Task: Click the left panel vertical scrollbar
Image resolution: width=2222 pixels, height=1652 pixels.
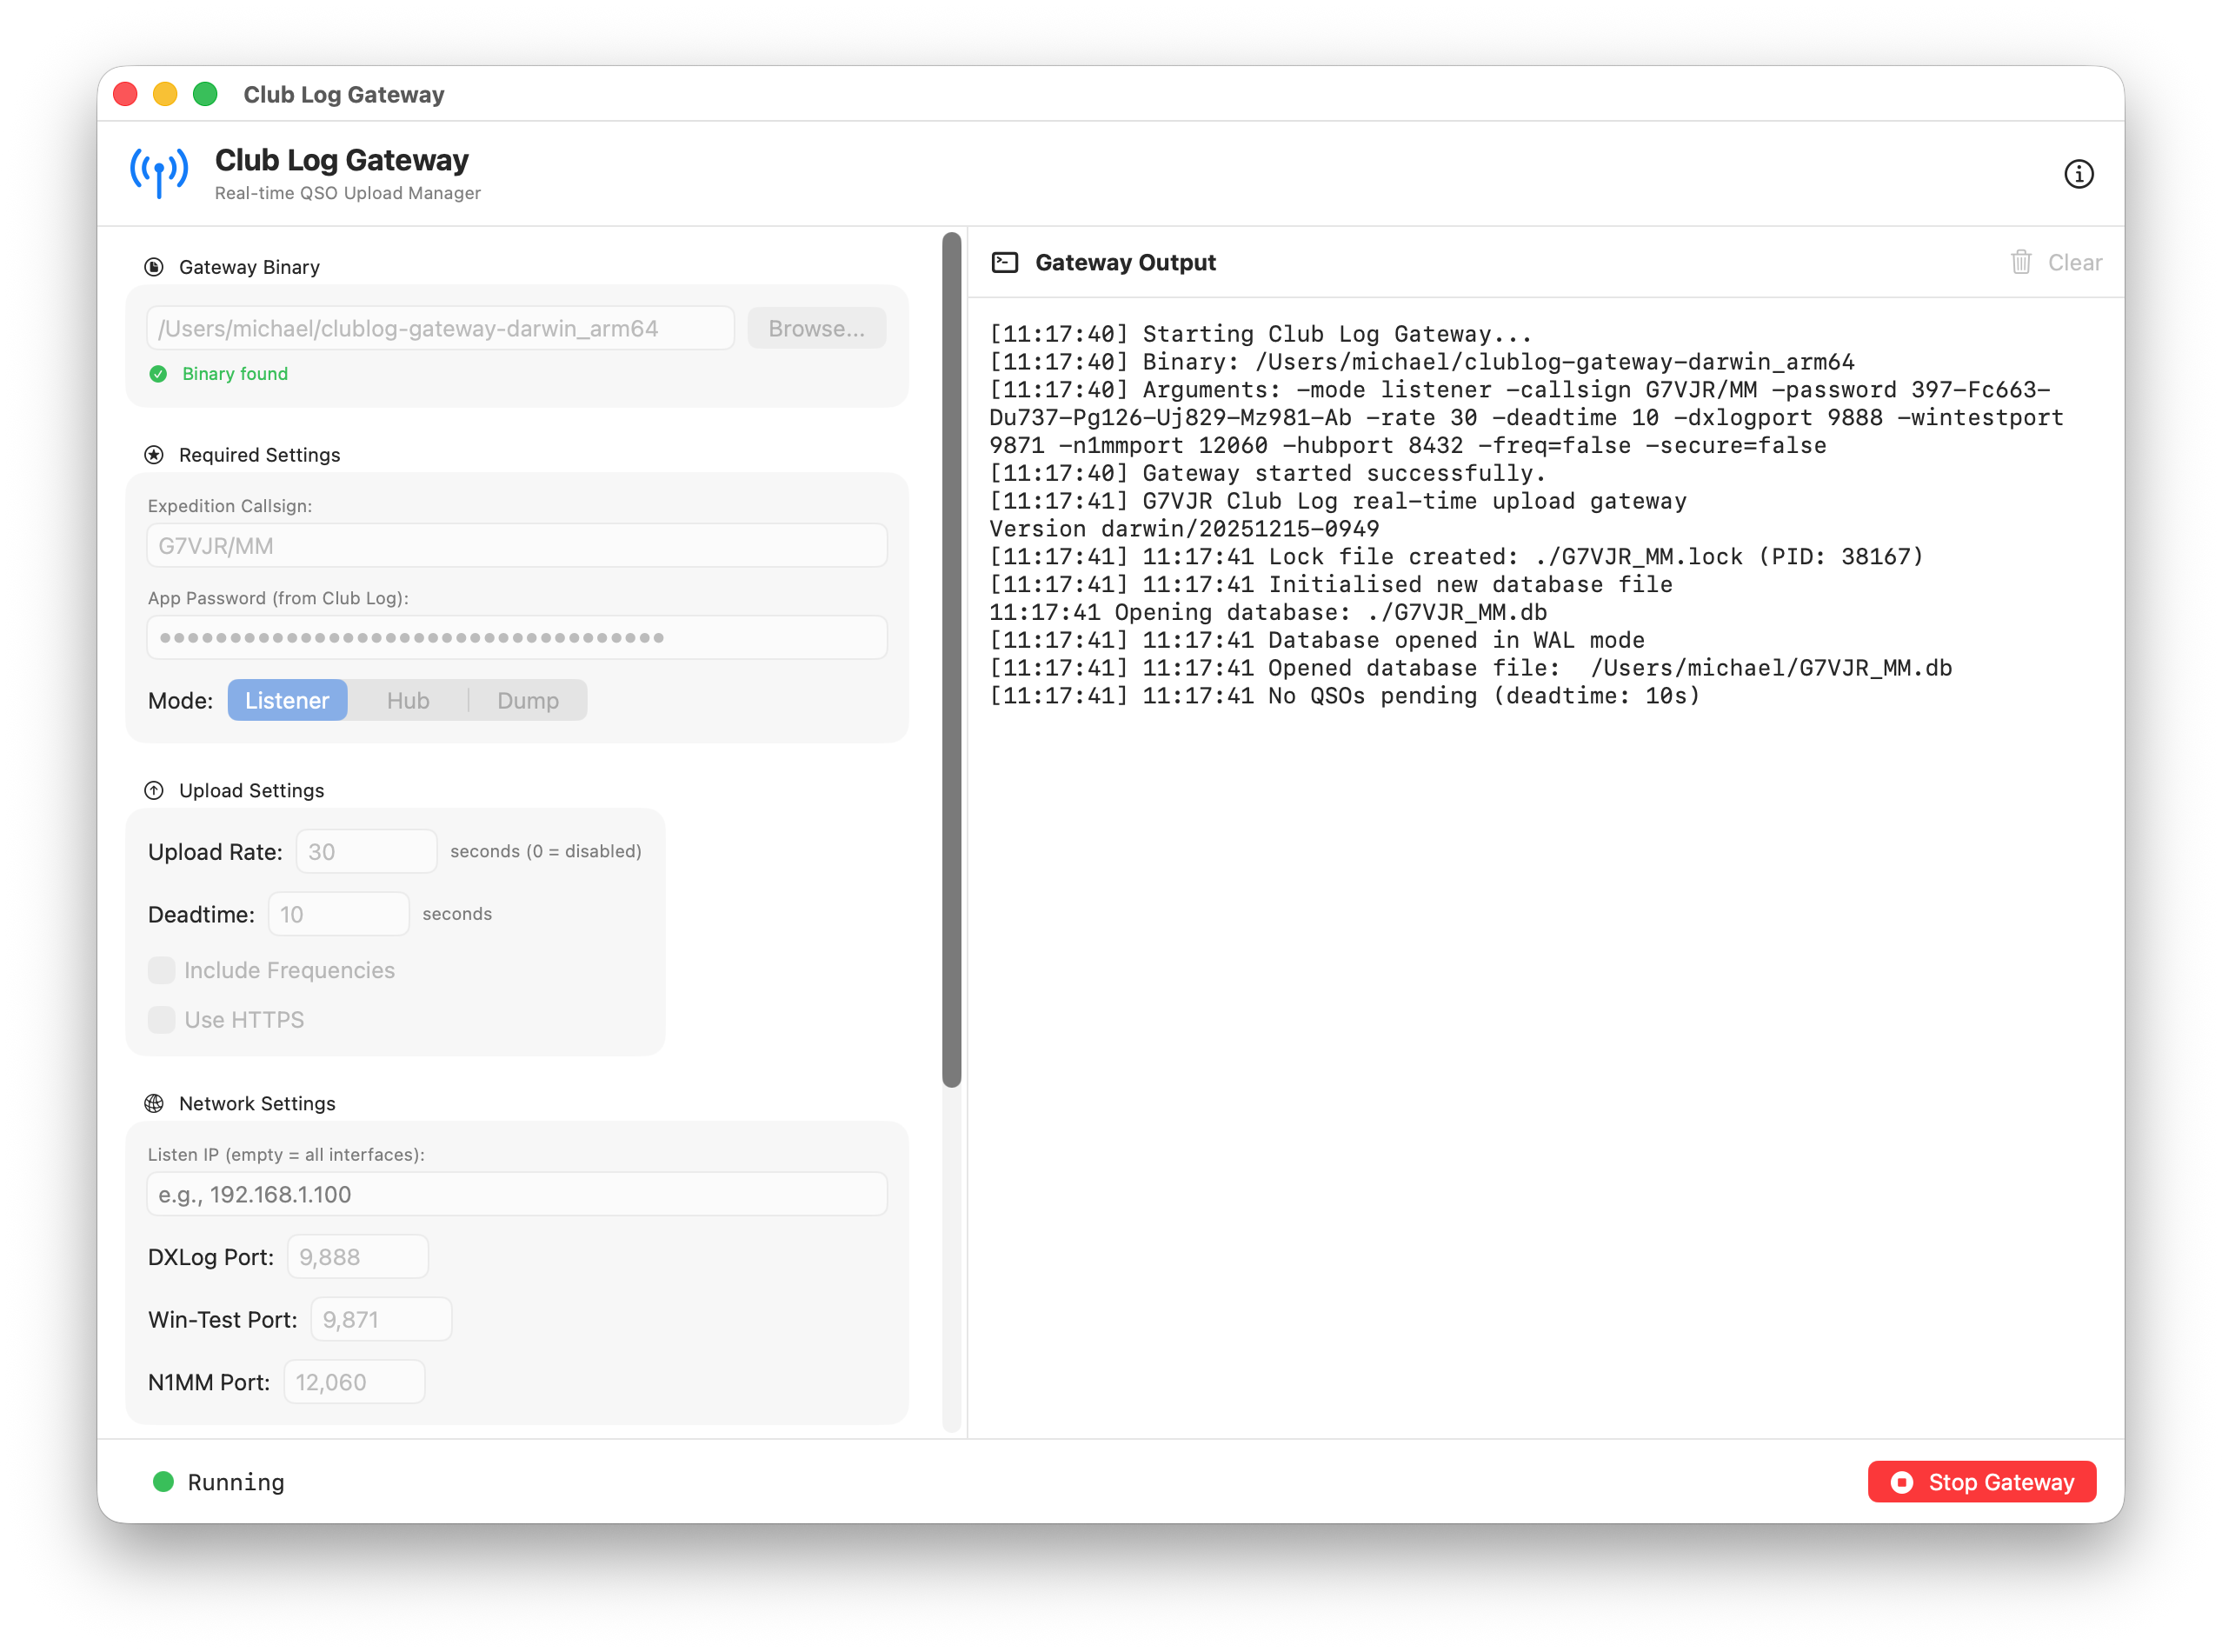Action: (x=952, y=660)
